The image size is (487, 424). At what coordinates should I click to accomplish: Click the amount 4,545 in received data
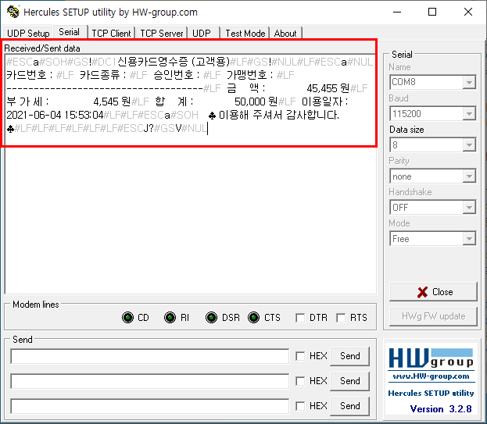coord(106,102)
